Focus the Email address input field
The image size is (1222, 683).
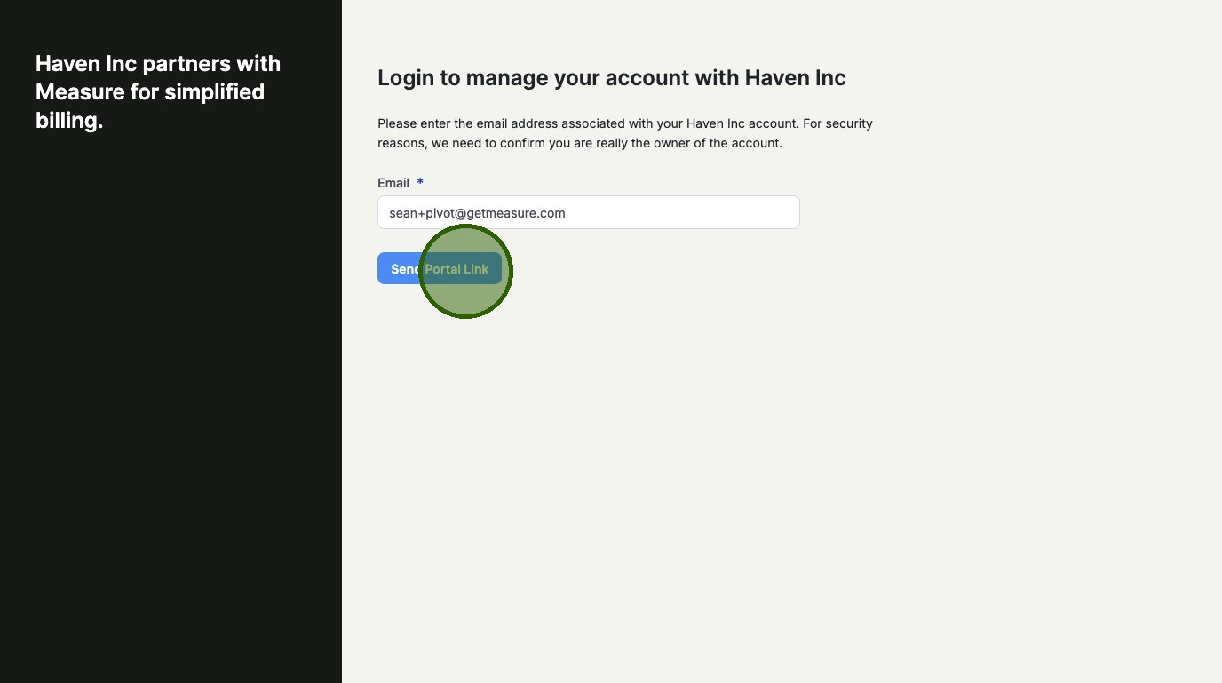pos(588,212)
